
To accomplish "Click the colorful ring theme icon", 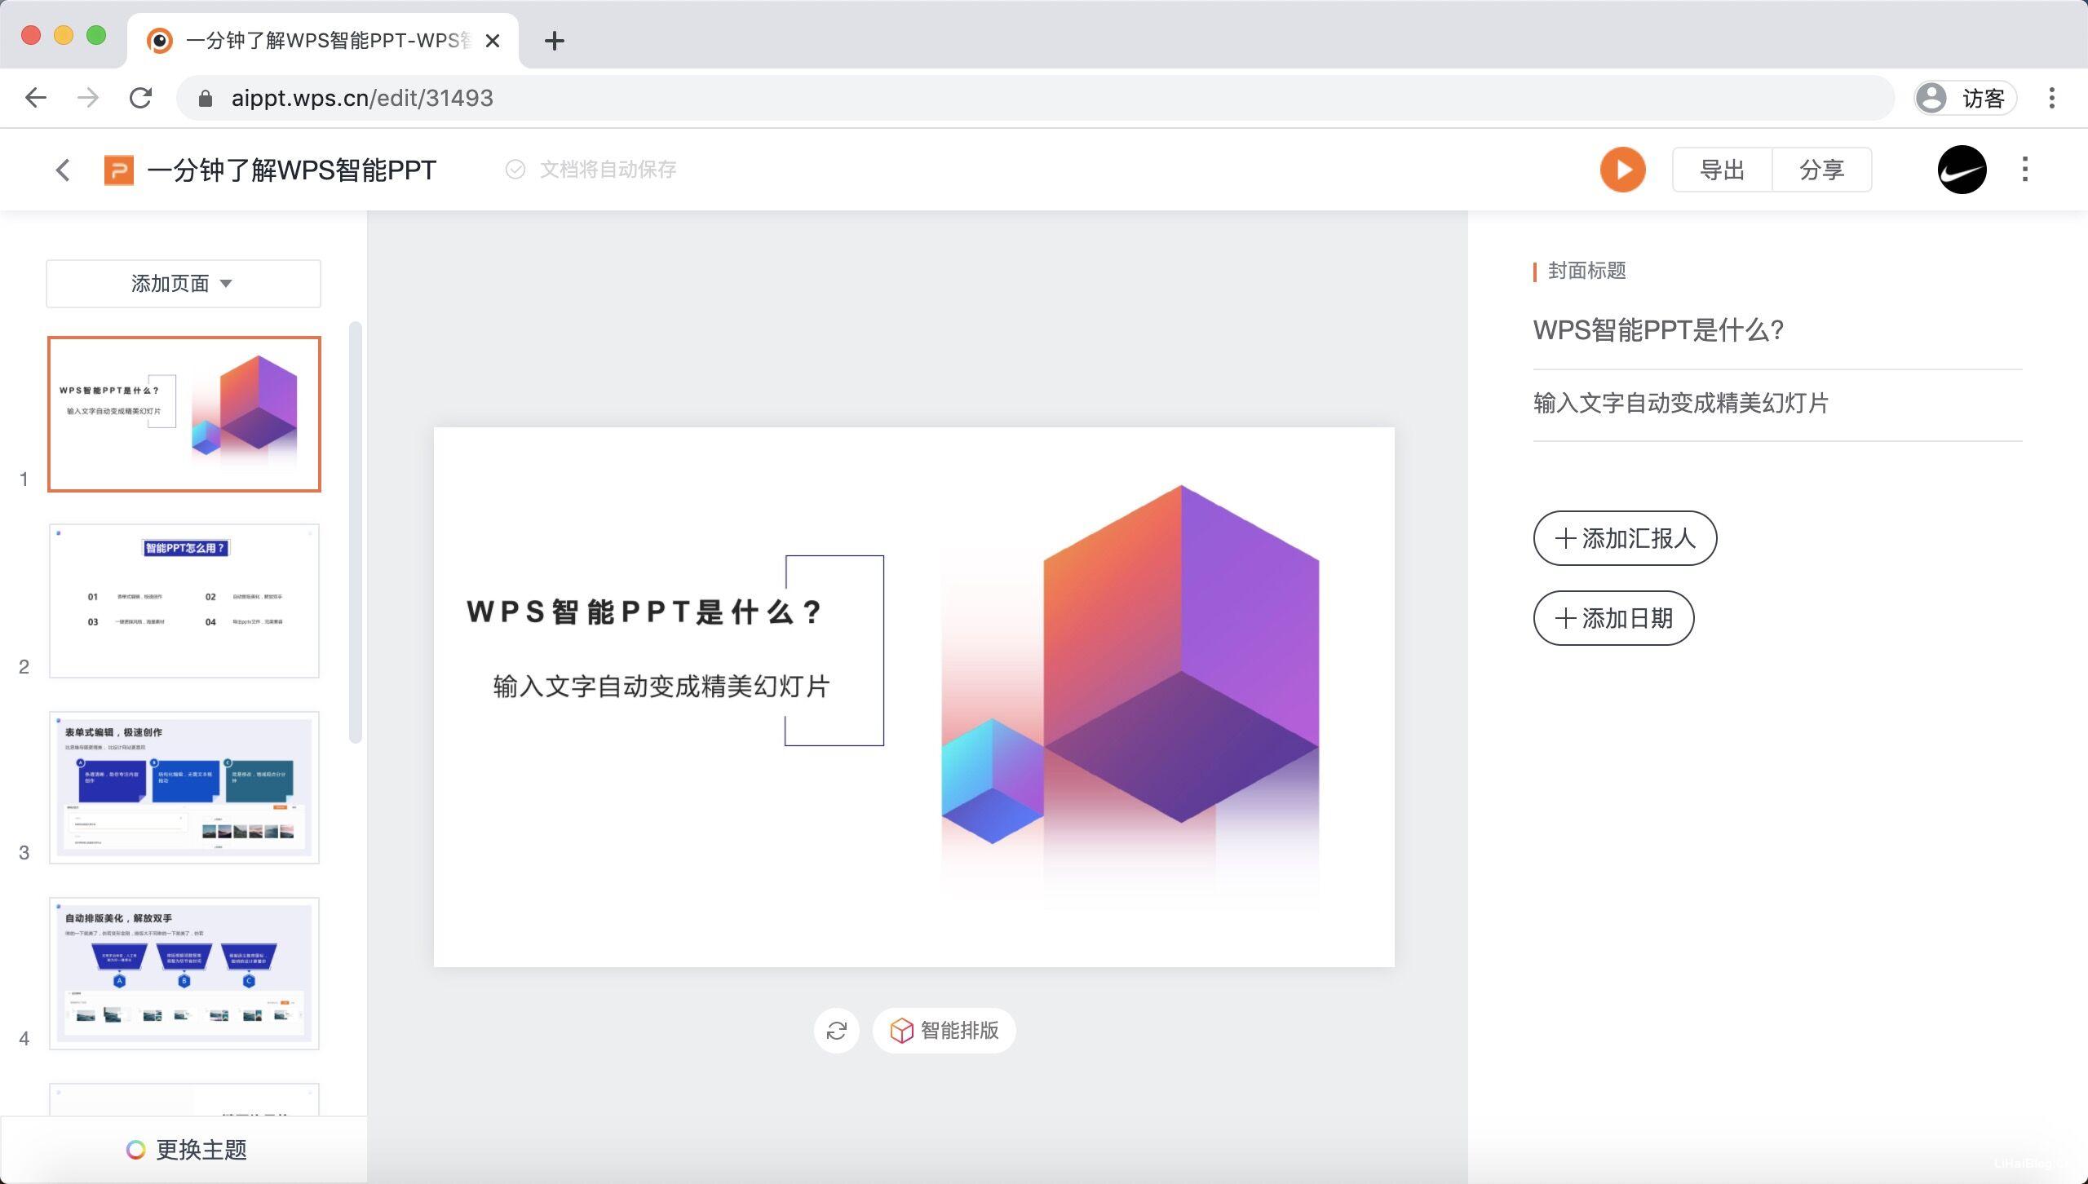I will click(135, 1150).
